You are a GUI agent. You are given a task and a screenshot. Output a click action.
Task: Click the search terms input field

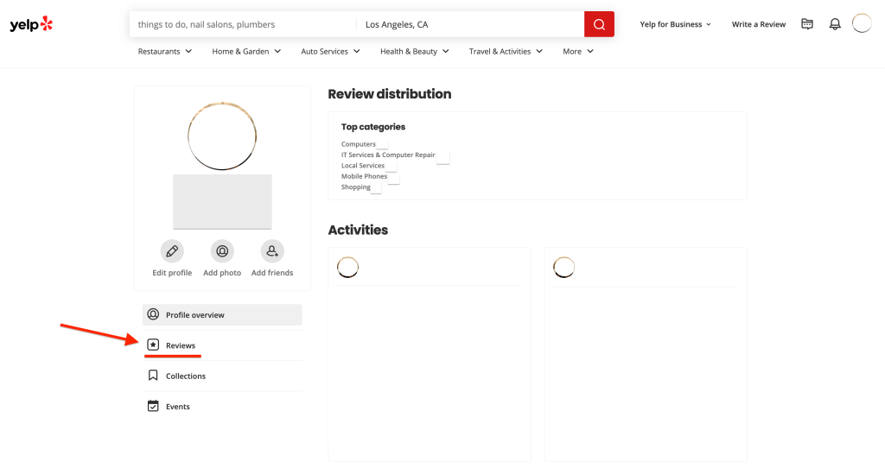coord(242,24)
